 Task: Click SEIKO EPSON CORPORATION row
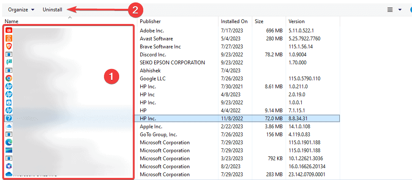pyautogui.click(x=172, y=63)
